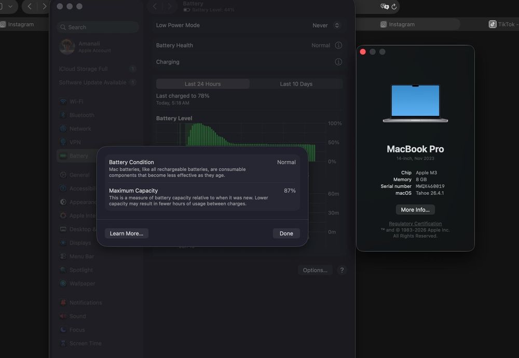Open General settings in sidebar
The width and height of the screenshot is (519, 358).
pos(77,175)
